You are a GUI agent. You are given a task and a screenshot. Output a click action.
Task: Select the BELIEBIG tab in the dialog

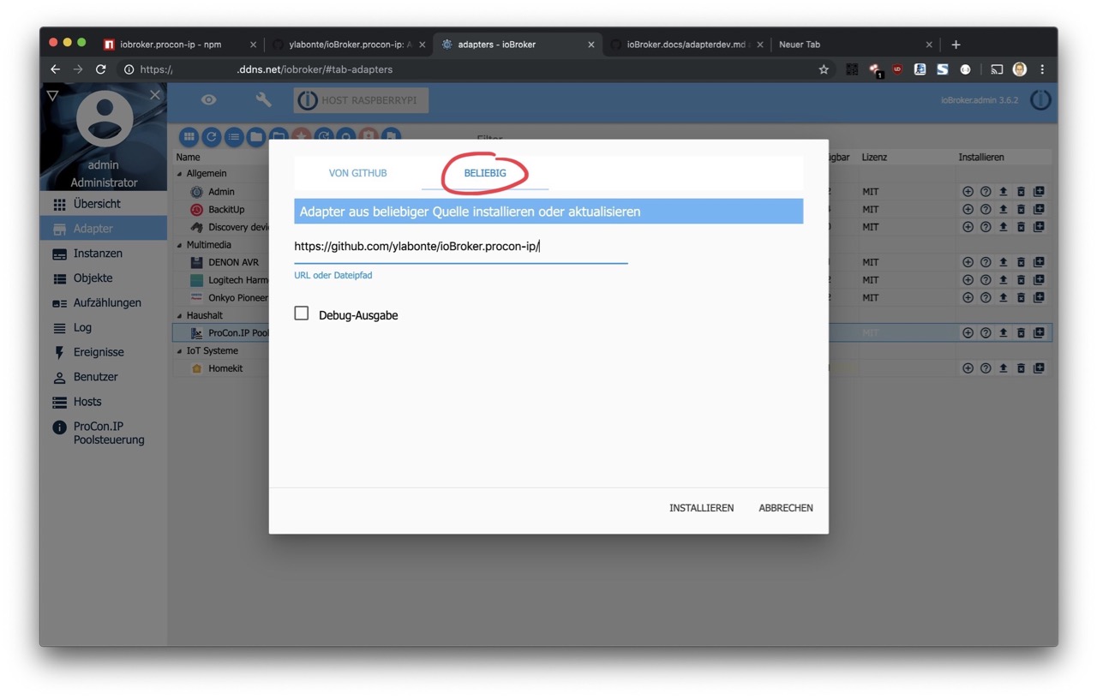485,173
